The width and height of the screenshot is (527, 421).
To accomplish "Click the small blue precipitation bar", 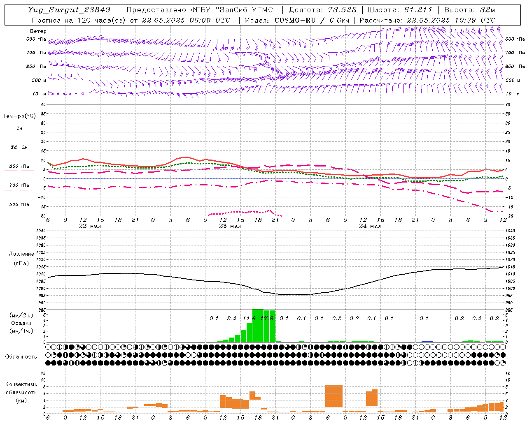I will (x=427, y=341).
